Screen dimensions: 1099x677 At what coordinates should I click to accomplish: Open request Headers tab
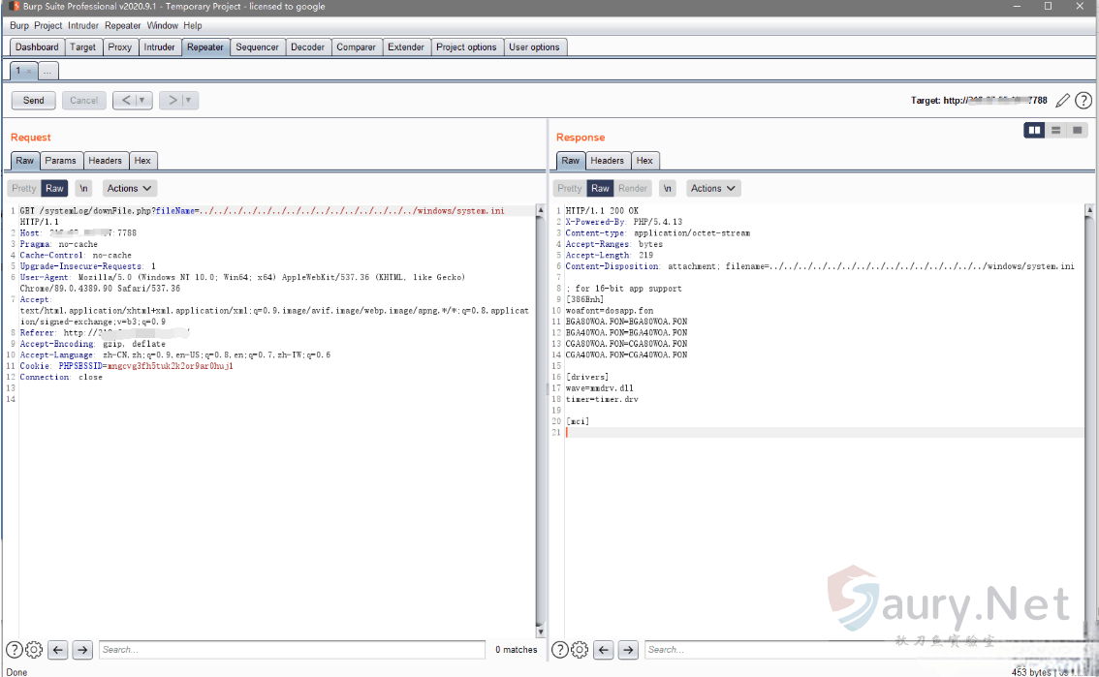pyautogui.click(x=105, y=161)
